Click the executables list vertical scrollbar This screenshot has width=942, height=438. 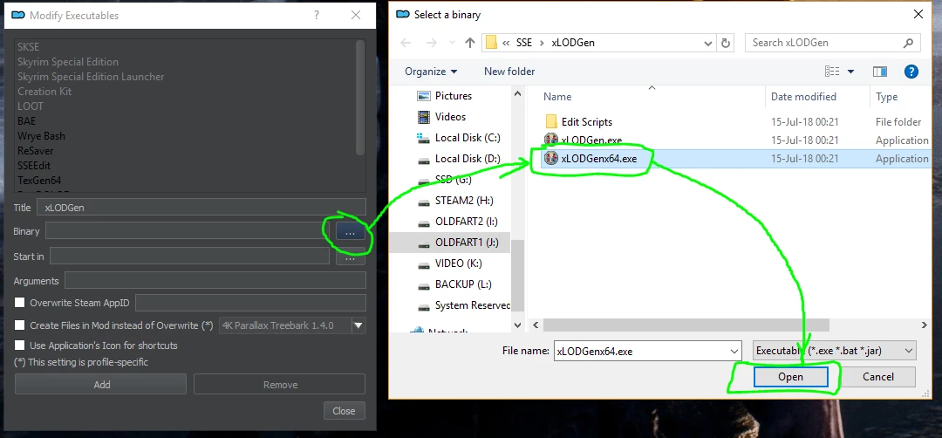click(x=360, y=96)
